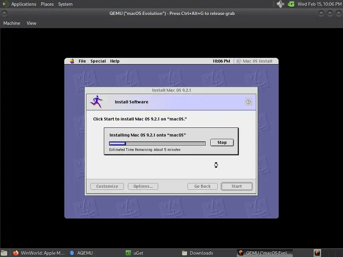Open the Places menu in top panel
The image size is (343, 257).
pos(47,4)
